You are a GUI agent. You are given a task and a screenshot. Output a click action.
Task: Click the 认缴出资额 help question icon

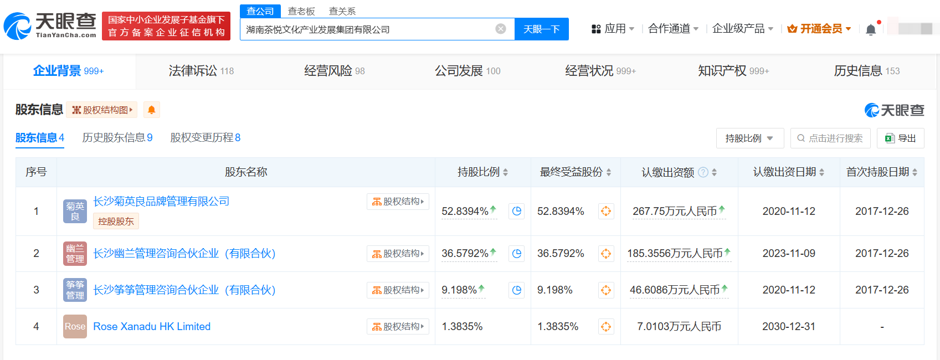click(703, 172)
